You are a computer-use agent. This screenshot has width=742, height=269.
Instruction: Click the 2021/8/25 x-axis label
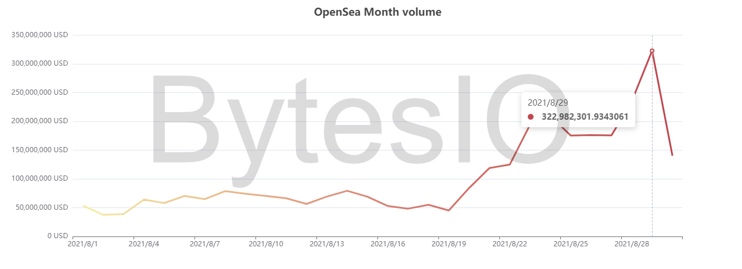(x=571, y=245)
